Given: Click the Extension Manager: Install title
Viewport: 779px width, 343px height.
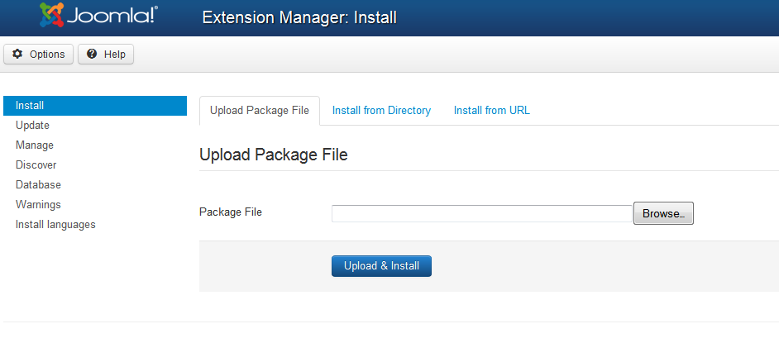Looking at the screenshot, I should 299,17.
